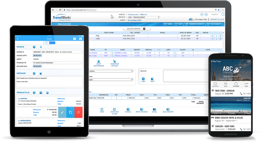
Task: Tap Book on the phone
Action: (x=225, y=84)
